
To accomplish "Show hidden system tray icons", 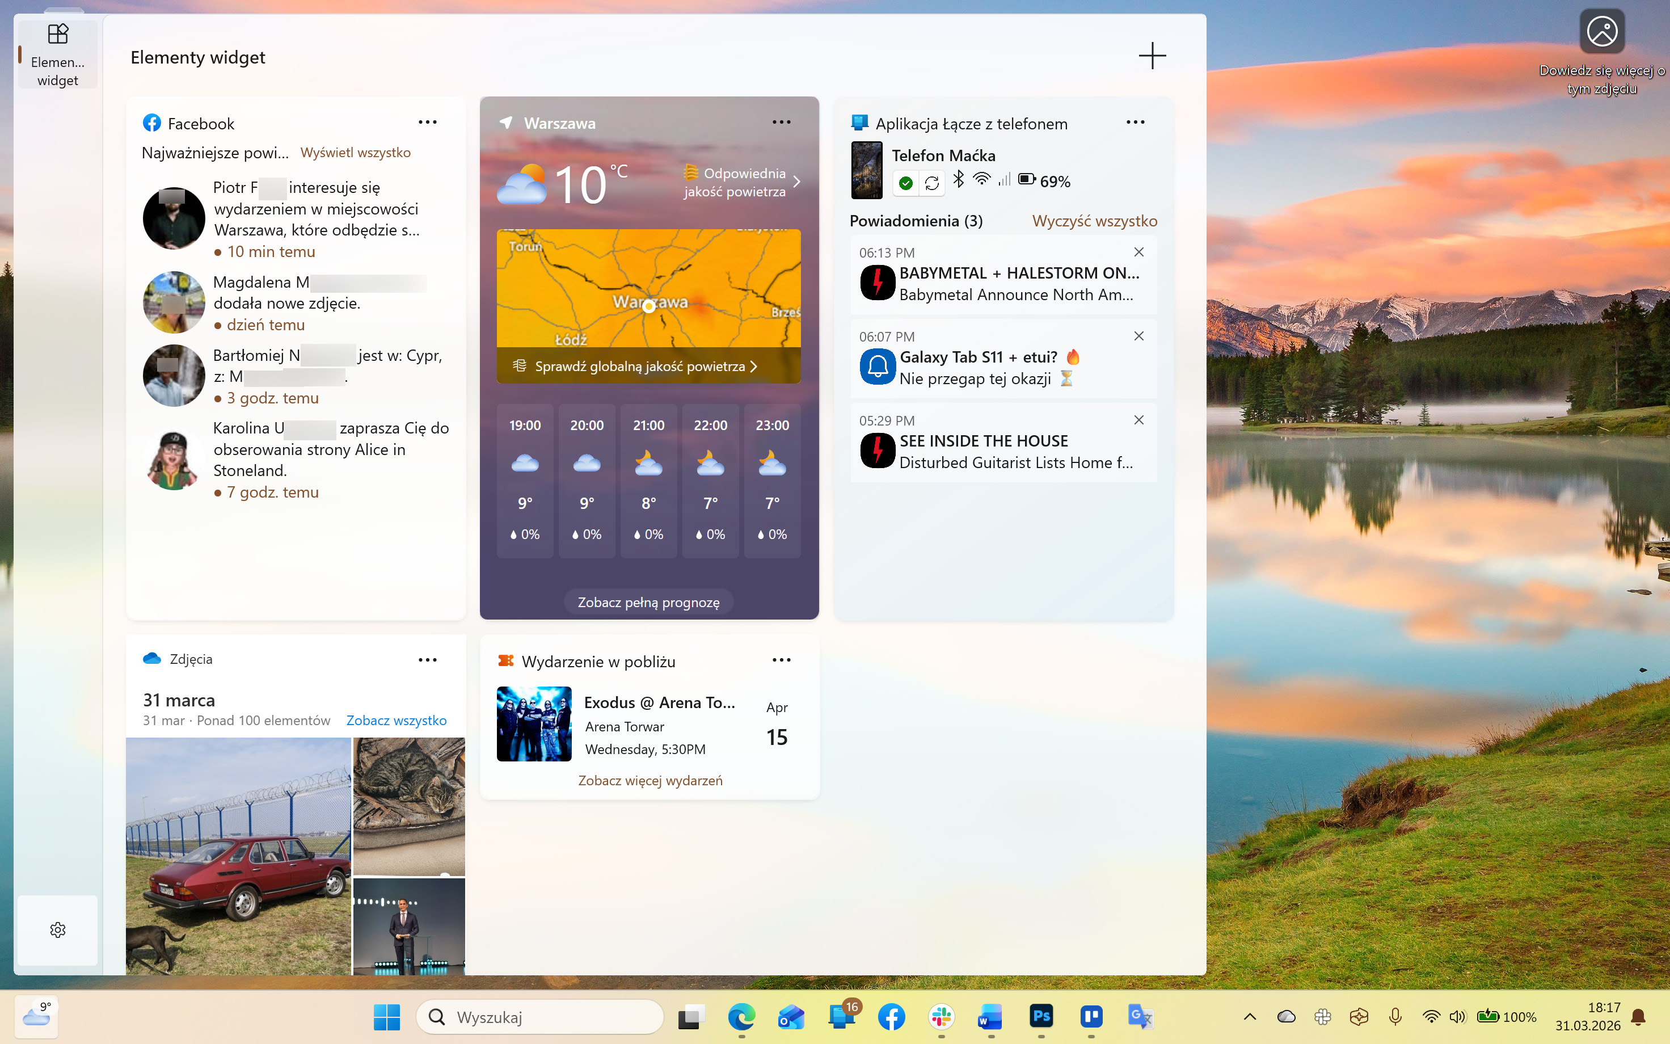I will tap(1250, 1016).
